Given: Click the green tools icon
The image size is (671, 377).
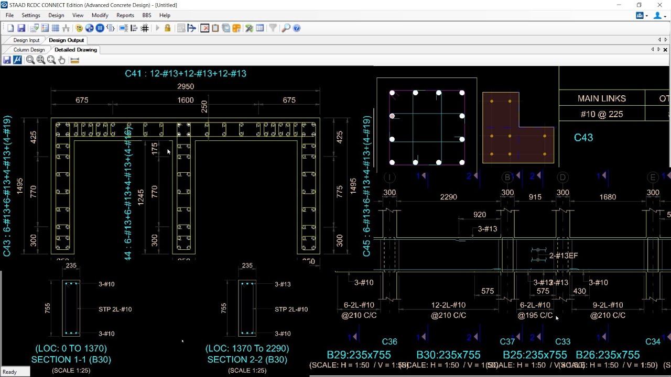Looking at the screenshot, I should tap(249, 28).
